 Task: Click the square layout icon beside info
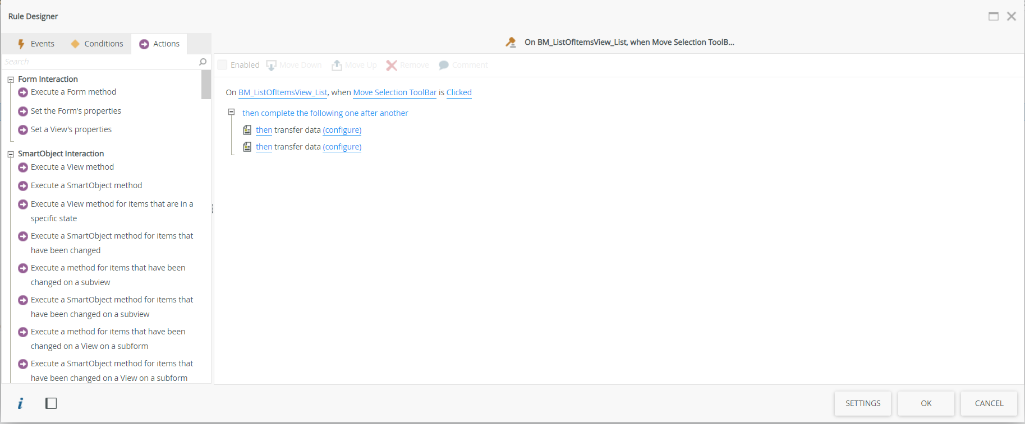pos(51,403)
